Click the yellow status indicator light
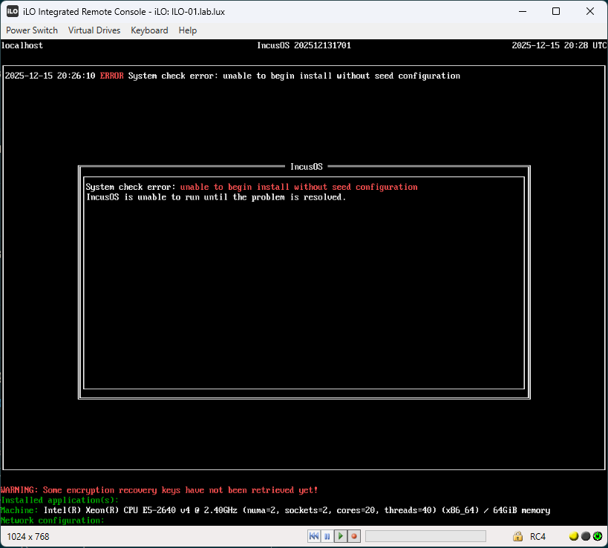This screenshot has width=608, height=548. 574,536
